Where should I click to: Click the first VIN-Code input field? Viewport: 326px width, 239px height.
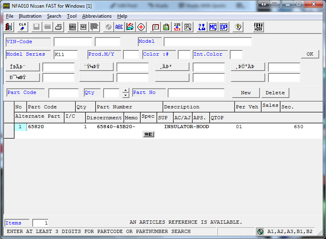click(73, 42)
